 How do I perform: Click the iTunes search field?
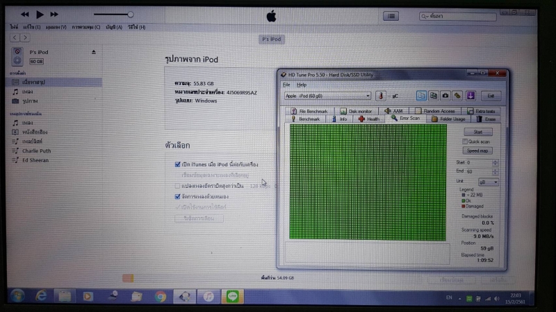[x=457, y=16]
